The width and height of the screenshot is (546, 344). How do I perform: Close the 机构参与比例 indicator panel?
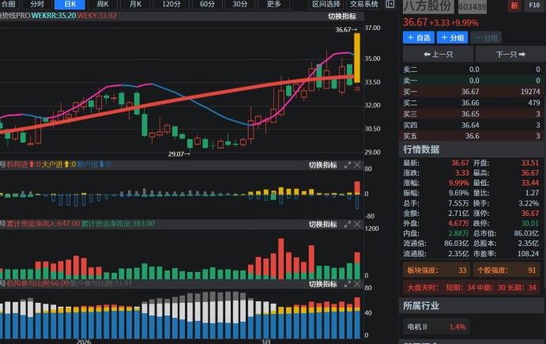357,284
